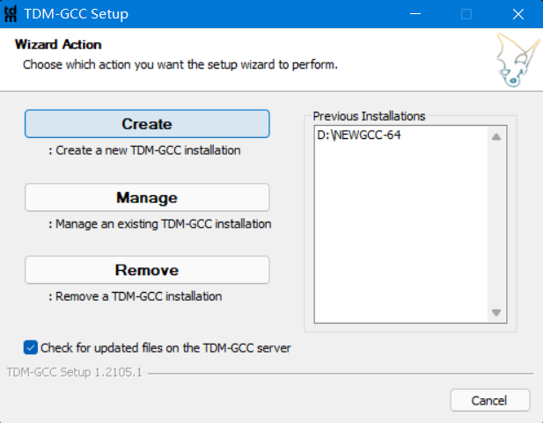Click the 'Create a new TDM-GCC installation' description
The image size is (543, 423).
click(x=144, y=150)
